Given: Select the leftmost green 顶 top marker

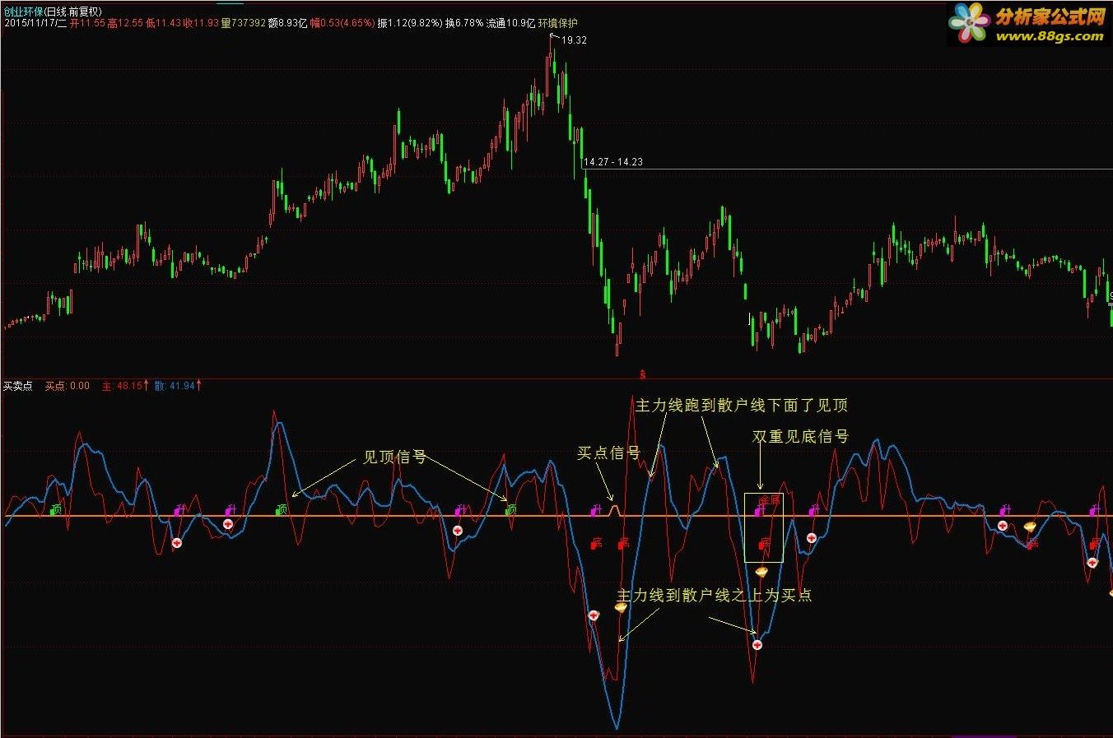Looking at the screenshot, I should (55, 510).
